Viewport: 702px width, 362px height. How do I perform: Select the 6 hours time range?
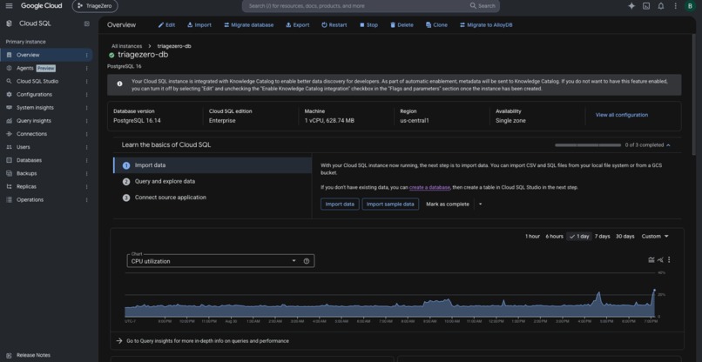pyautogui.click(x=554, y=237)
